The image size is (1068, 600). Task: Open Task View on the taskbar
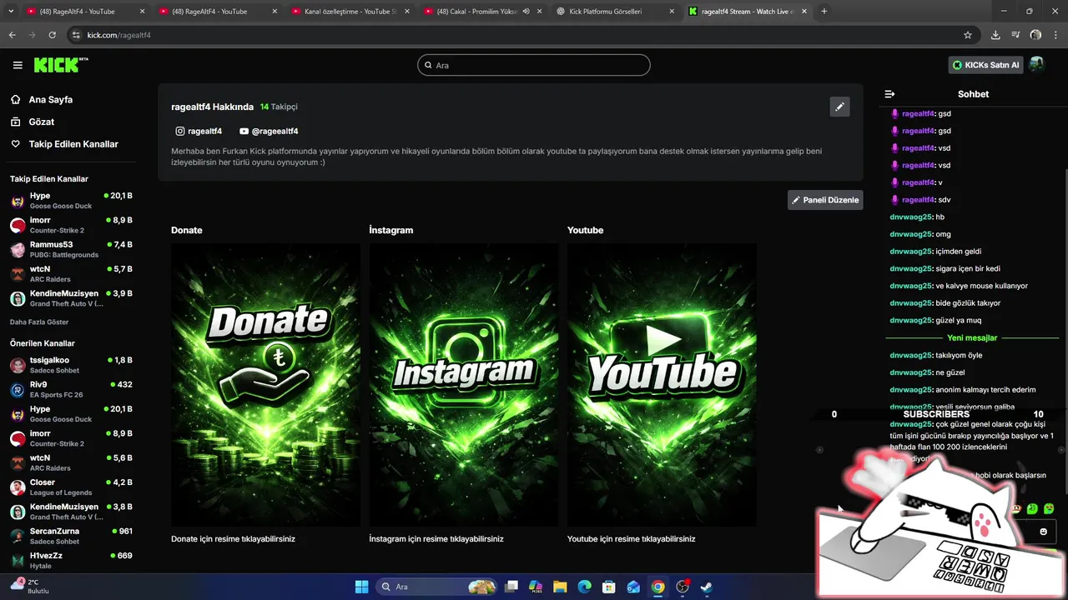511,587
